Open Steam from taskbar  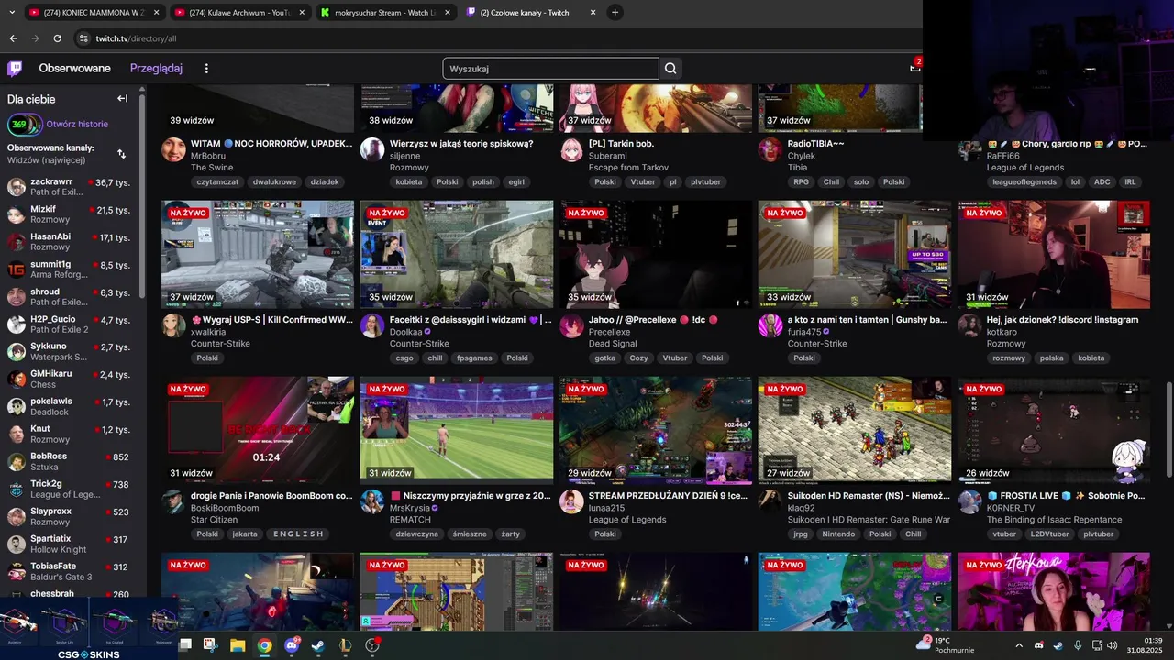click(318, 645)
